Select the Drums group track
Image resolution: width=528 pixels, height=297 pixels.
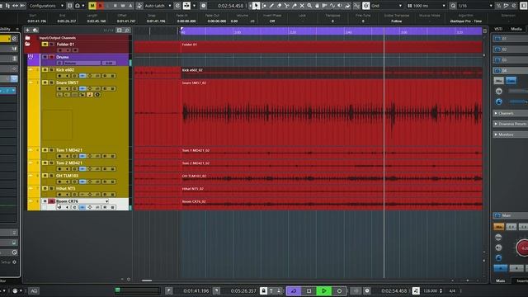pyautogui.click(x=63, y=57)
